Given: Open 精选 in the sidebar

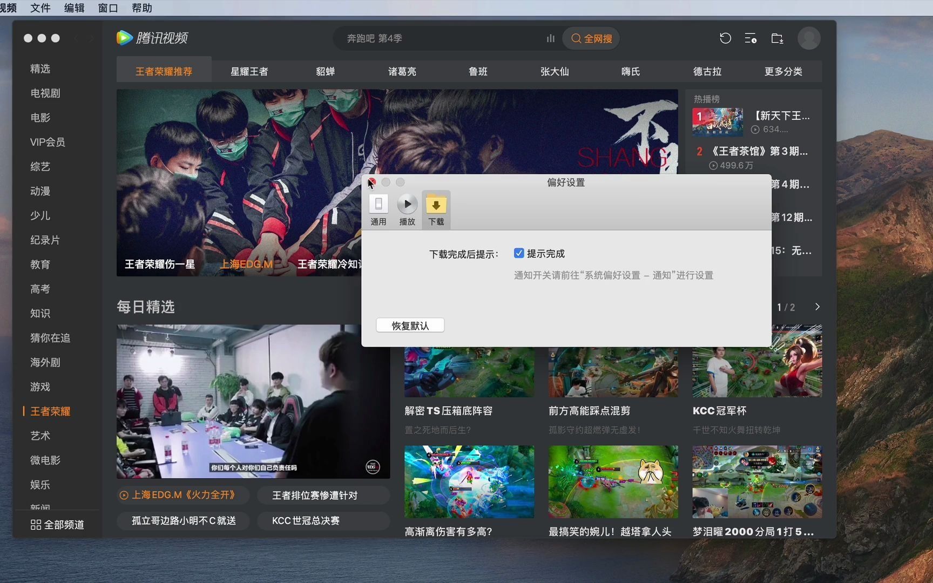Looking at the screenshot, I should 40,69.
